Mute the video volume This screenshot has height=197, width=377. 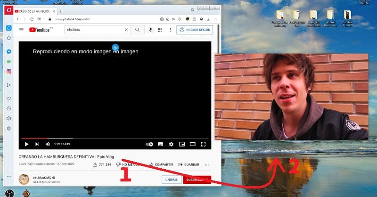(48, 144)
